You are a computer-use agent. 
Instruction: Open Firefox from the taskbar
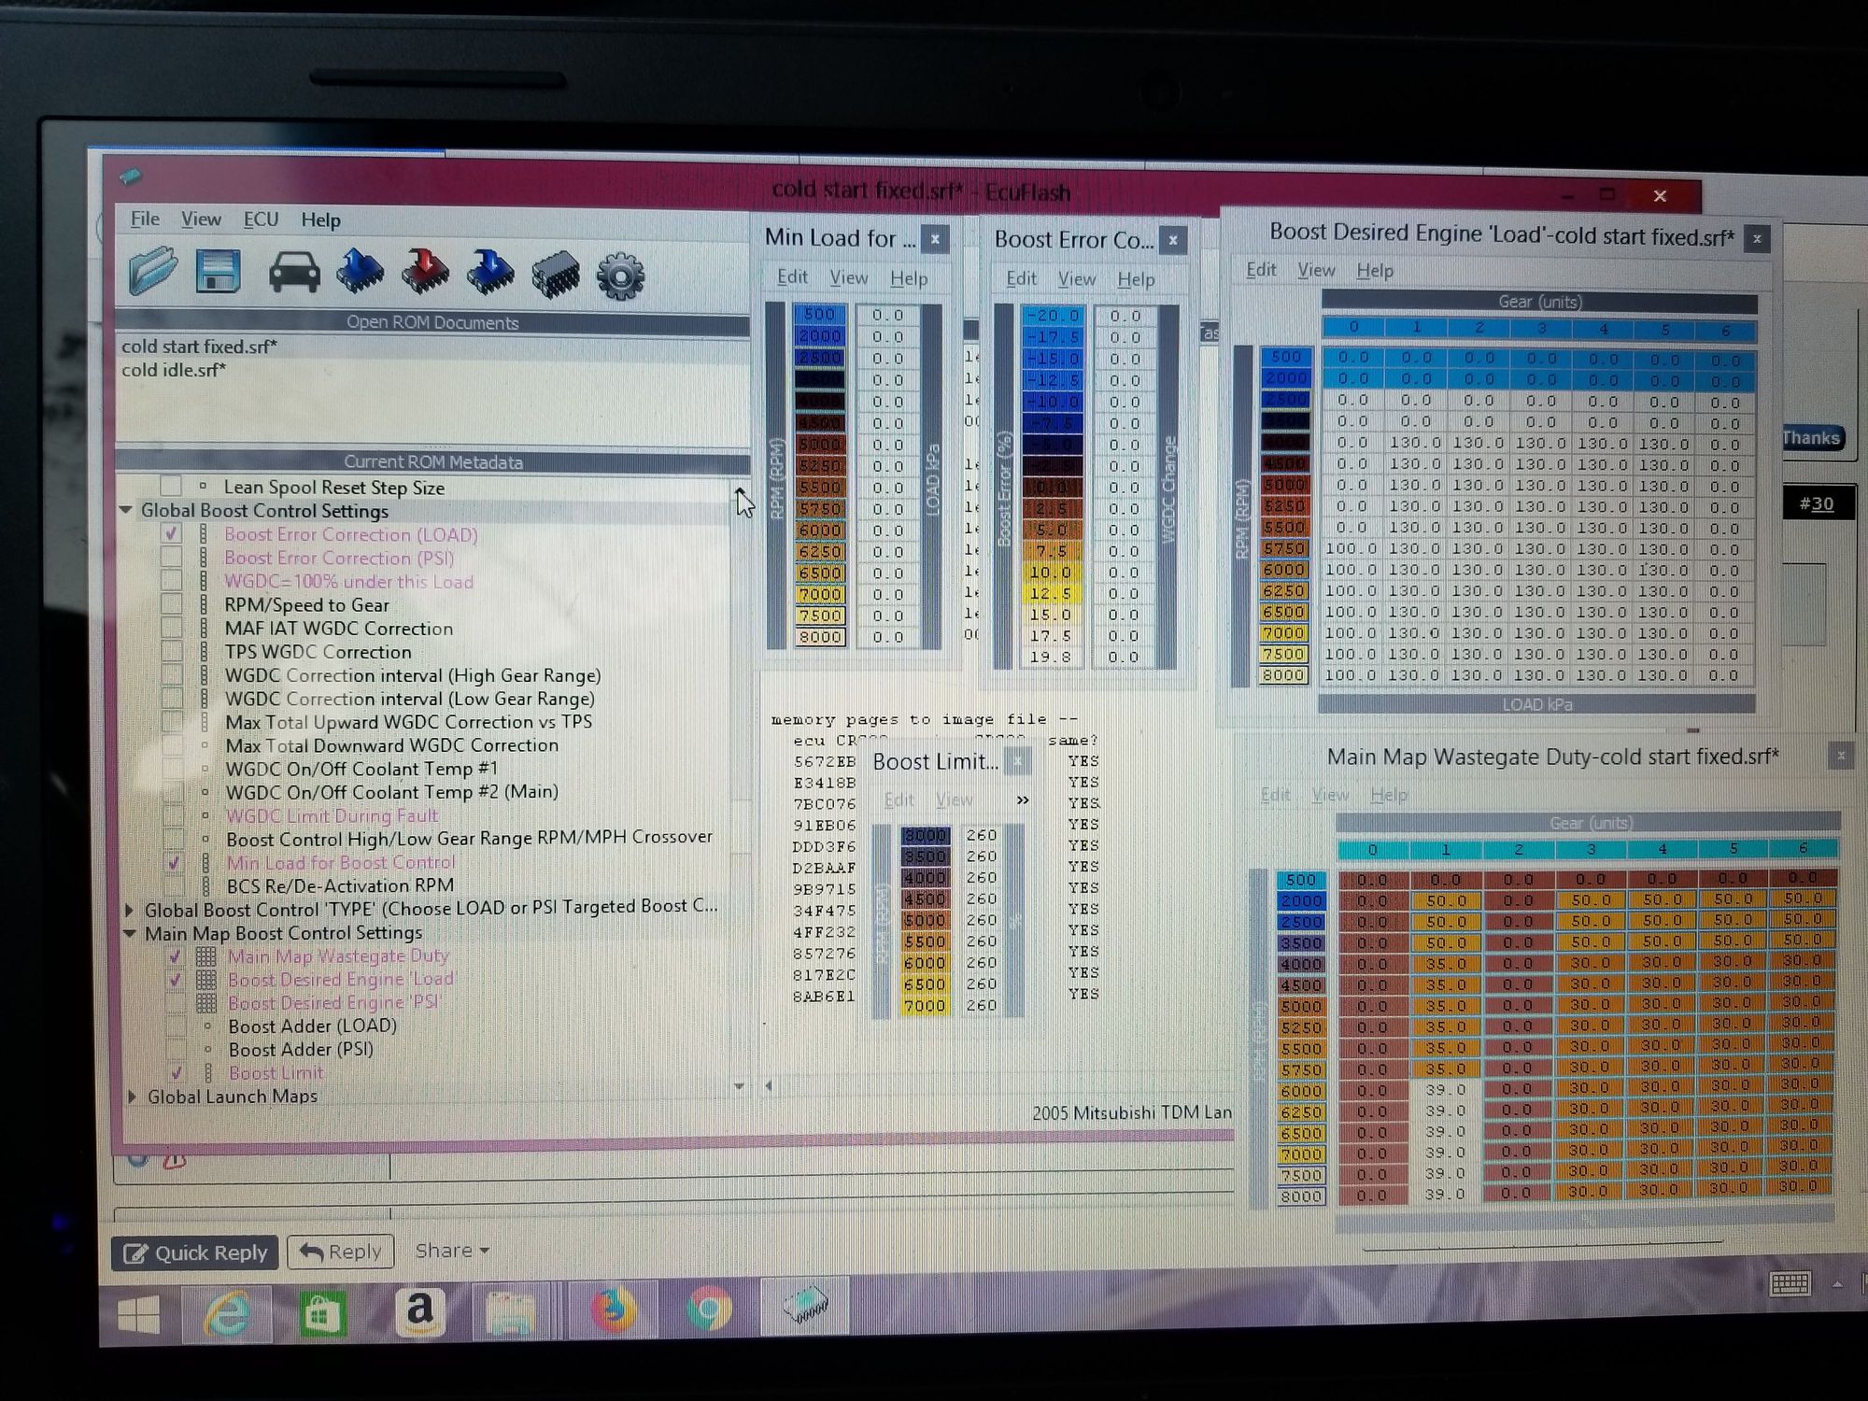[613, 1310]
